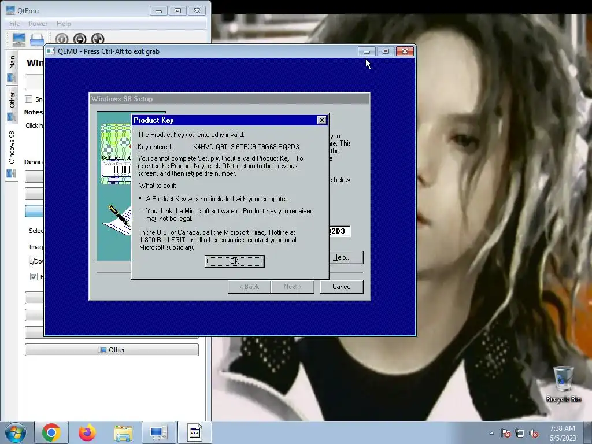Click the Help... button in Windows 98 Setup
Image resolution: width=592 pixels, height=444 pixels.
(x=346, y=257)
